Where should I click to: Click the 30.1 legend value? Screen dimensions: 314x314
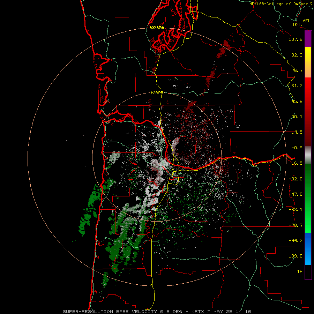click(x=297, y=117)
